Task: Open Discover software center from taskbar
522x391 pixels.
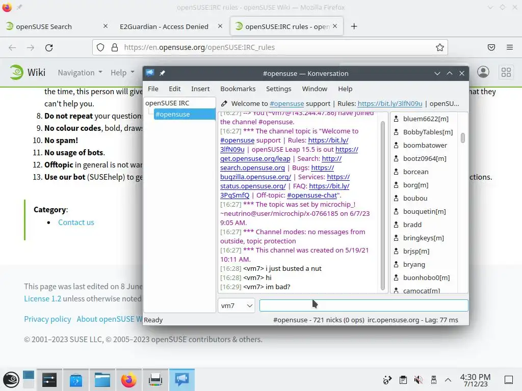Action: [x=76, y=380]
